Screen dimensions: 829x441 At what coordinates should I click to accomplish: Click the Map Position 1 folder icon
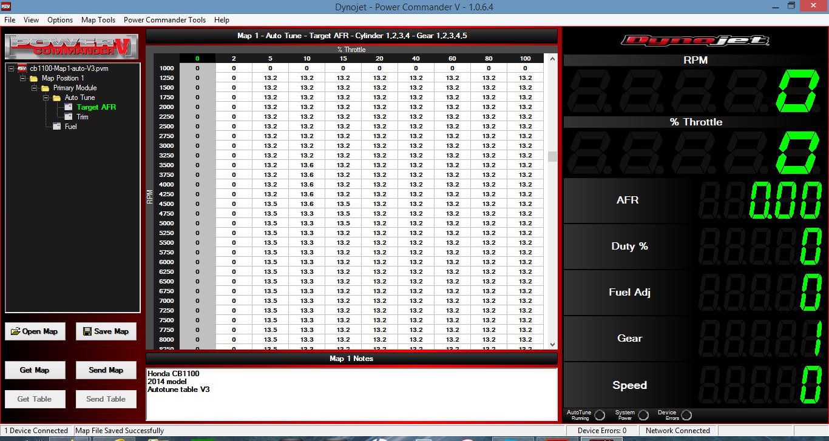point(33,78)
